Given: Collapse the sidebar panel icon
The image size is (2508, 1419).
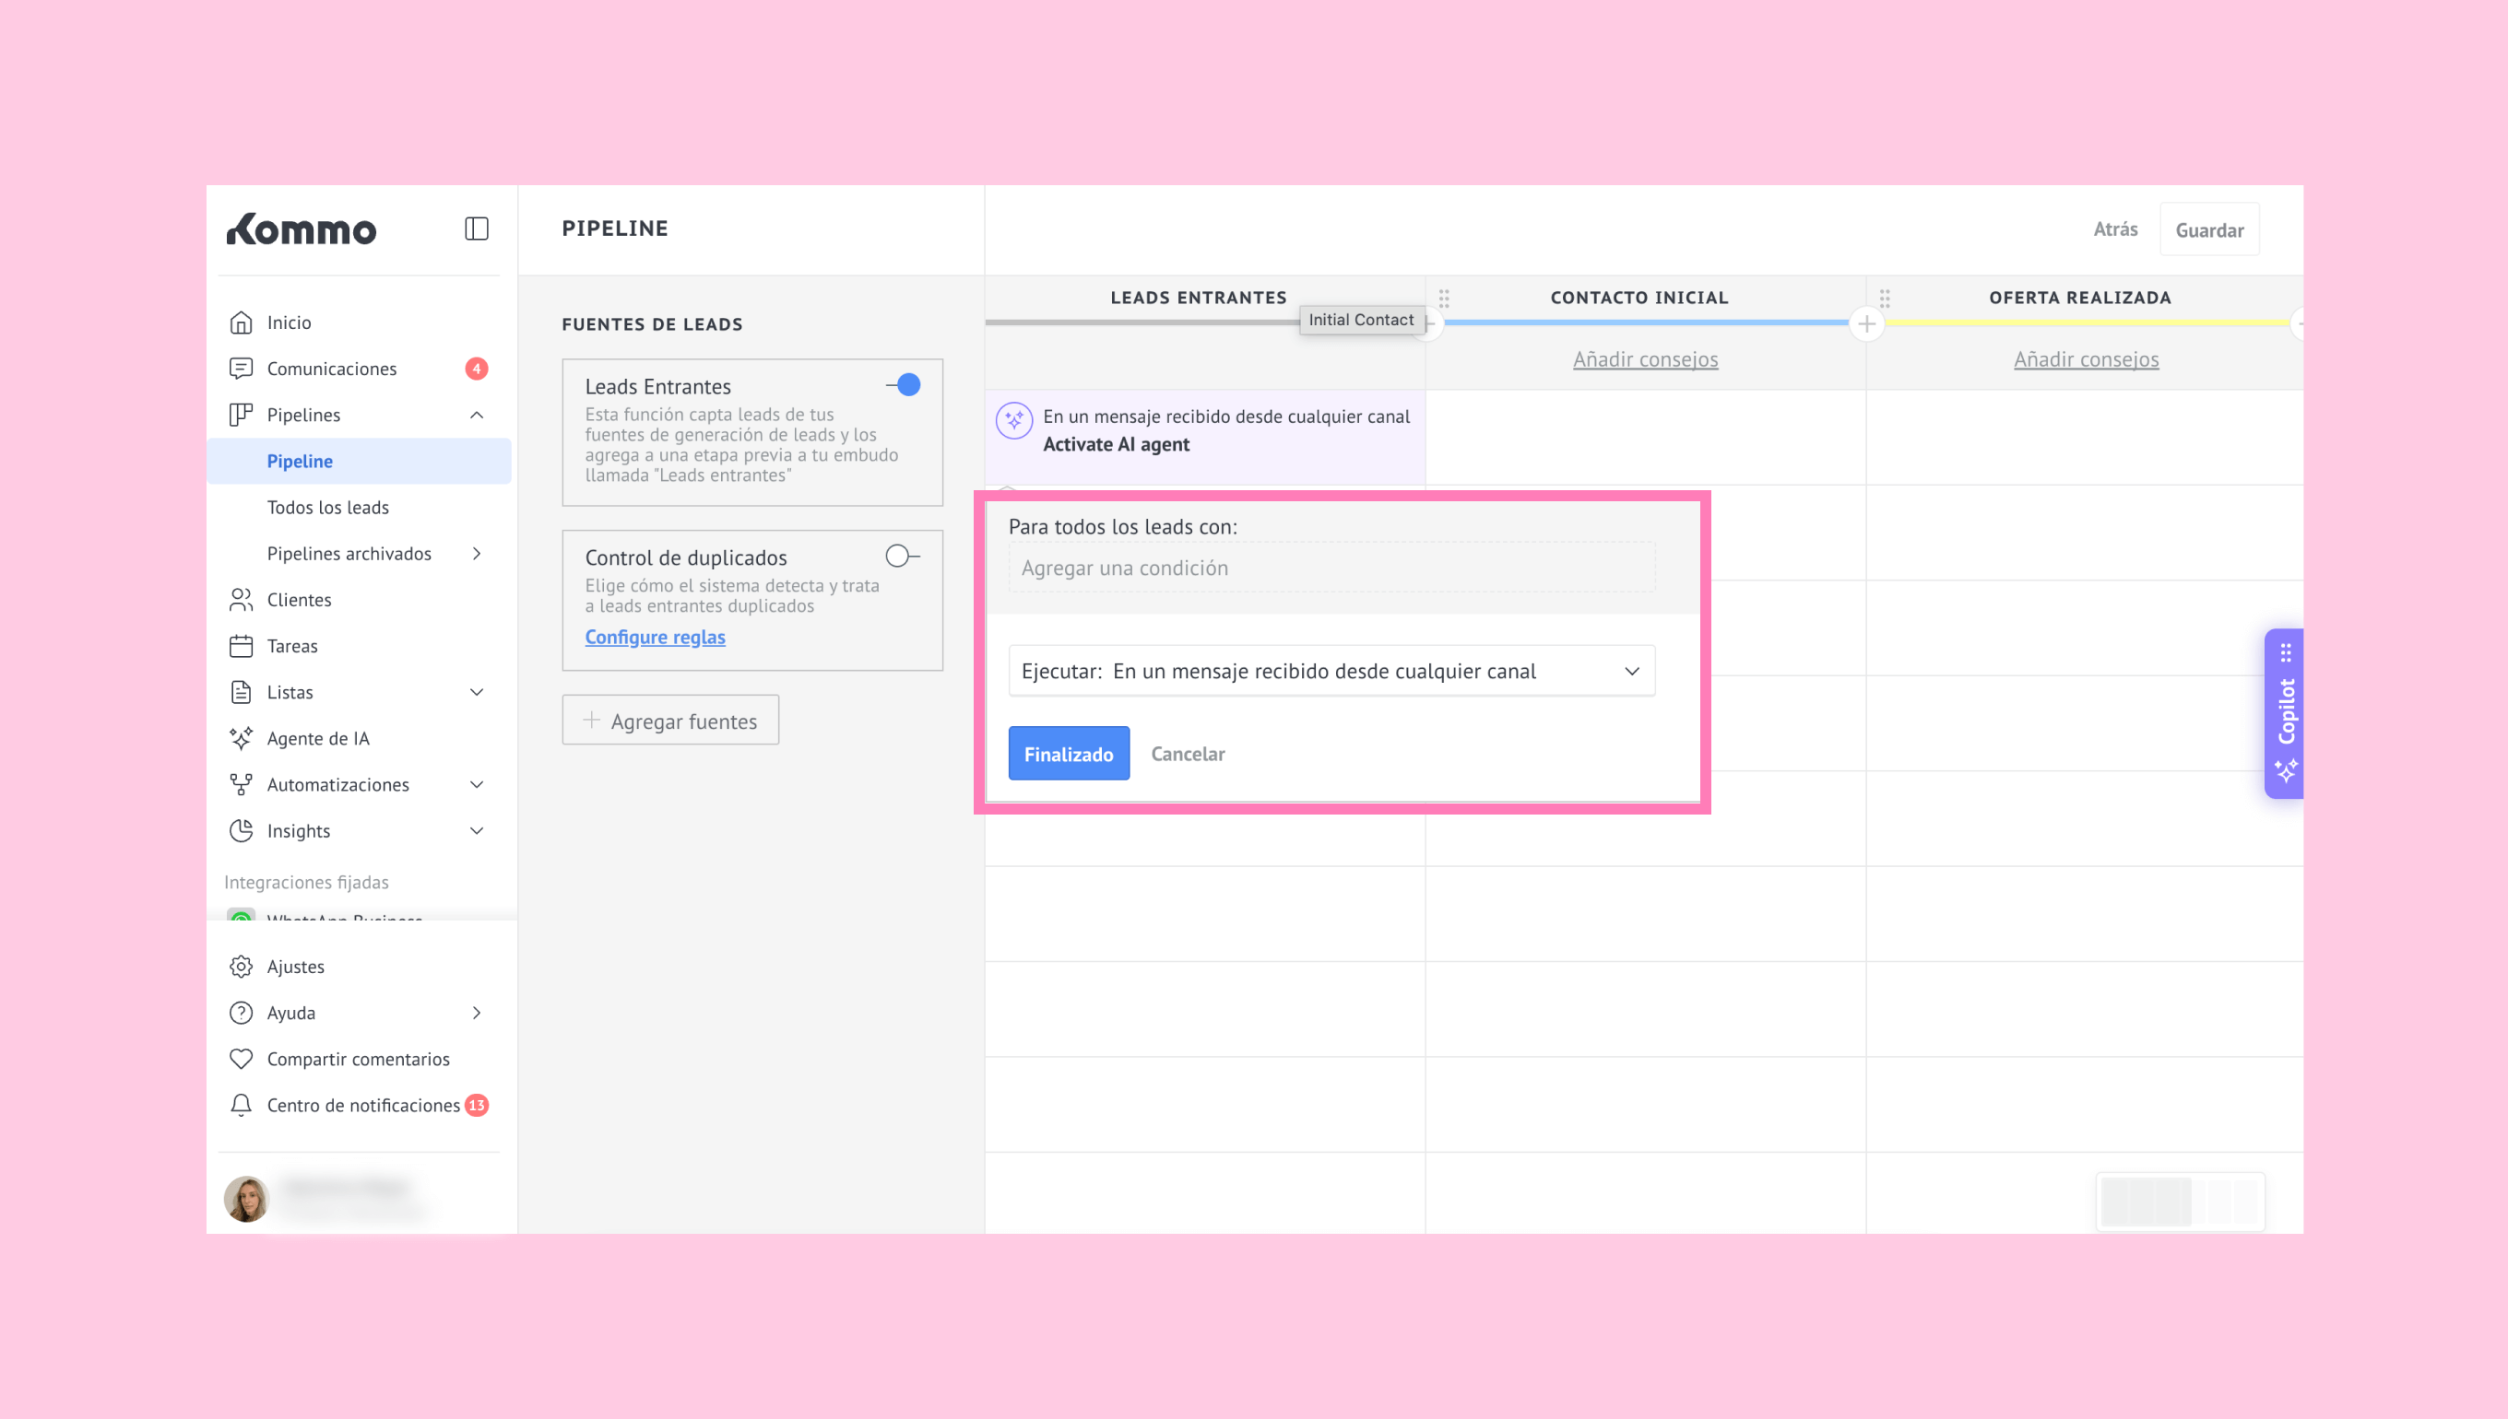Looking at the screenshot, I should pyautogui.click(x=476, y=229).
